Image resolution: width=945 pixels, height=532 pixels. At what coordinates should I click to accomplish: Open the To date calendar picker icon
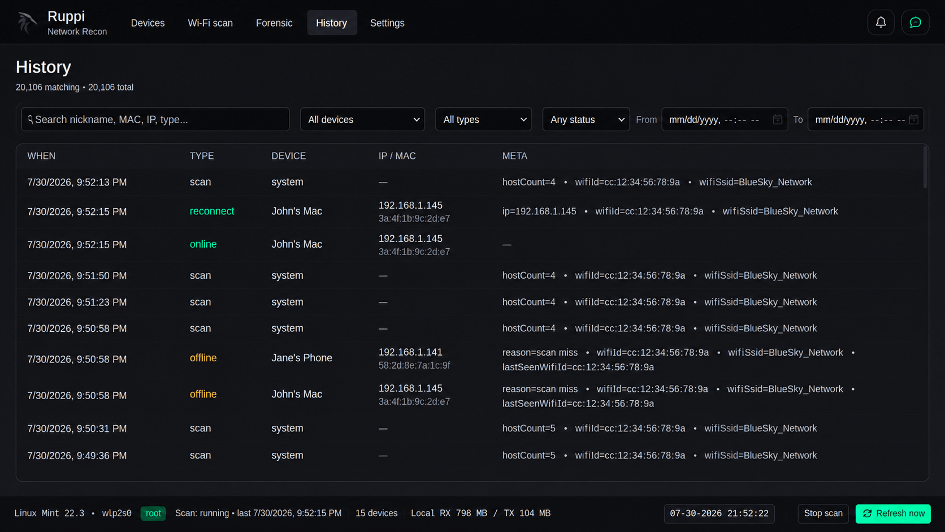point(913,119)
